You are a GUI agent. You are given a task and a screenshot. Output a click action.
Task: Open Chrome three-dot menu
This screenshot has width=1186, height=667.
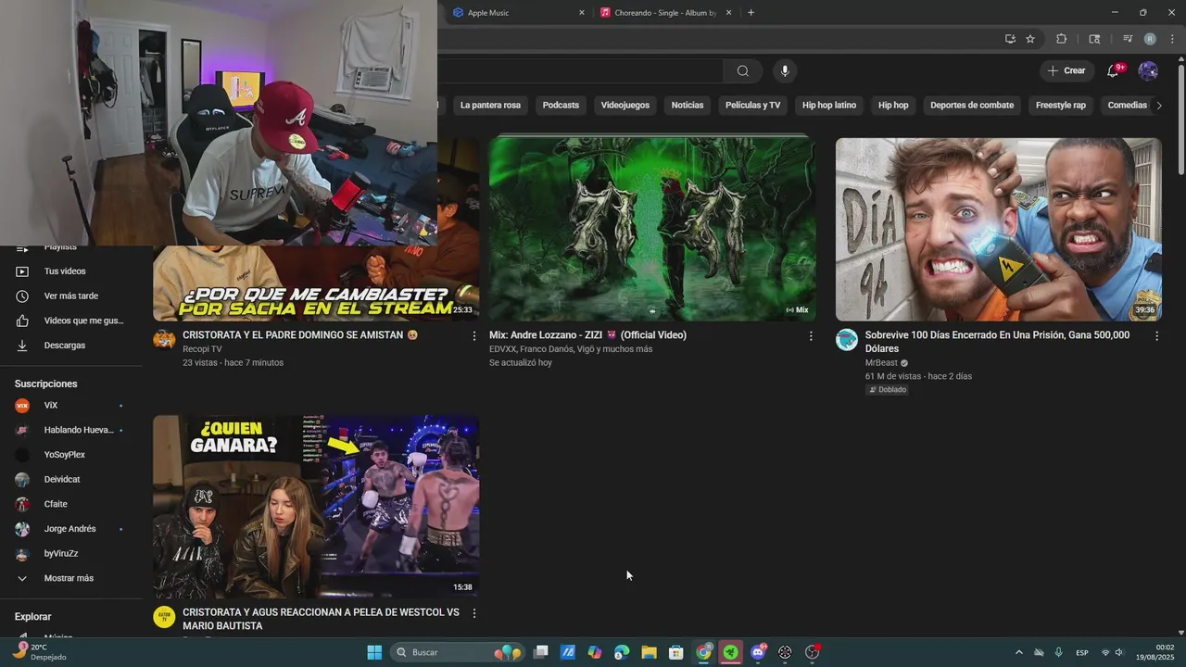pyautogui.click(x=1172, y=39)
